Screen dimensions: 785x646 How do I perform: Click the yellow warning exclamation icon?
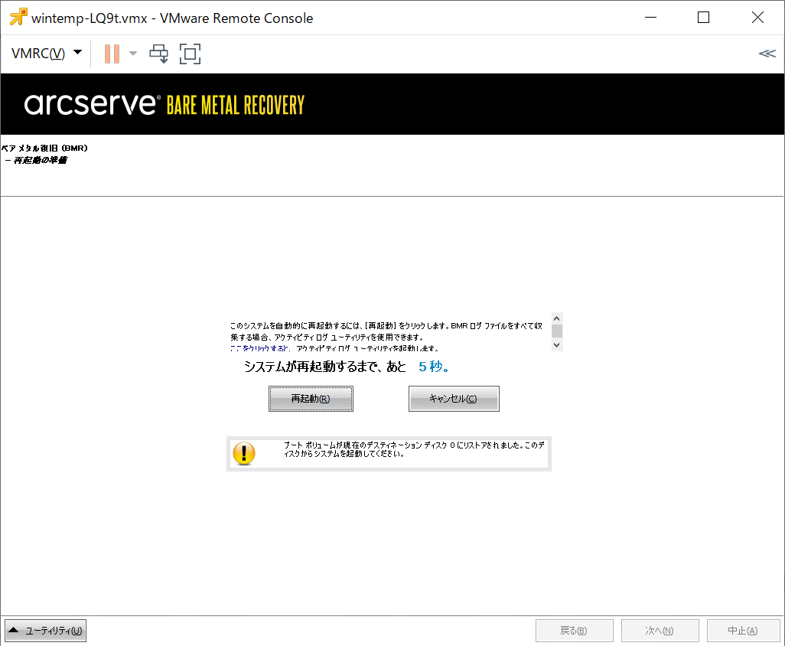[x=244, y=453]
